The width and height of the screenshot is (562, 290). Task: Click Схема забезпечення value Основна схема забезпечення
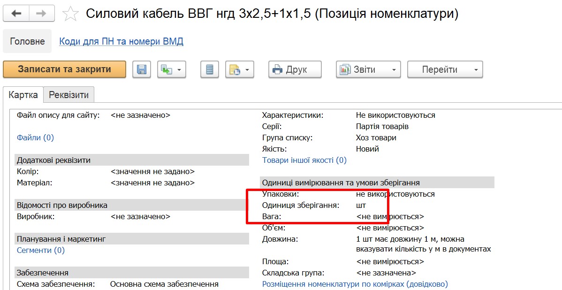point(164,284)
